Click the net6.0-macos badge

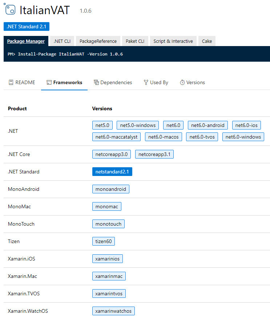pos(164,137)
